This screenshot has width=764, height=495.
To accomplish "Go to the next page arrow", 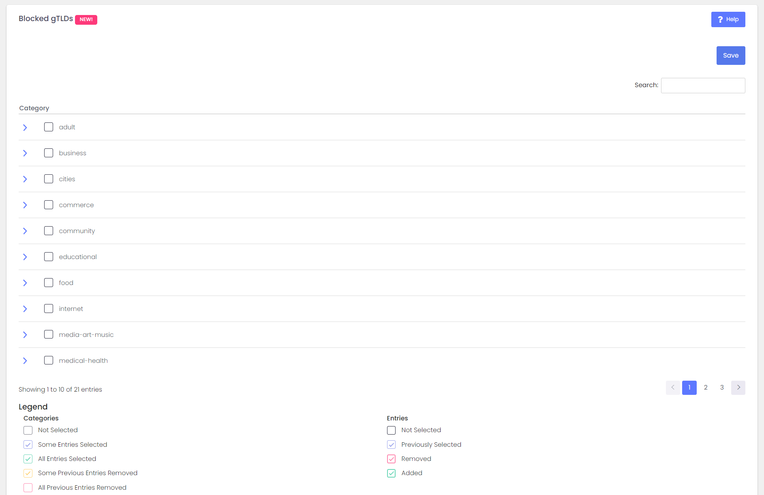I will click(x=738, y=388).
